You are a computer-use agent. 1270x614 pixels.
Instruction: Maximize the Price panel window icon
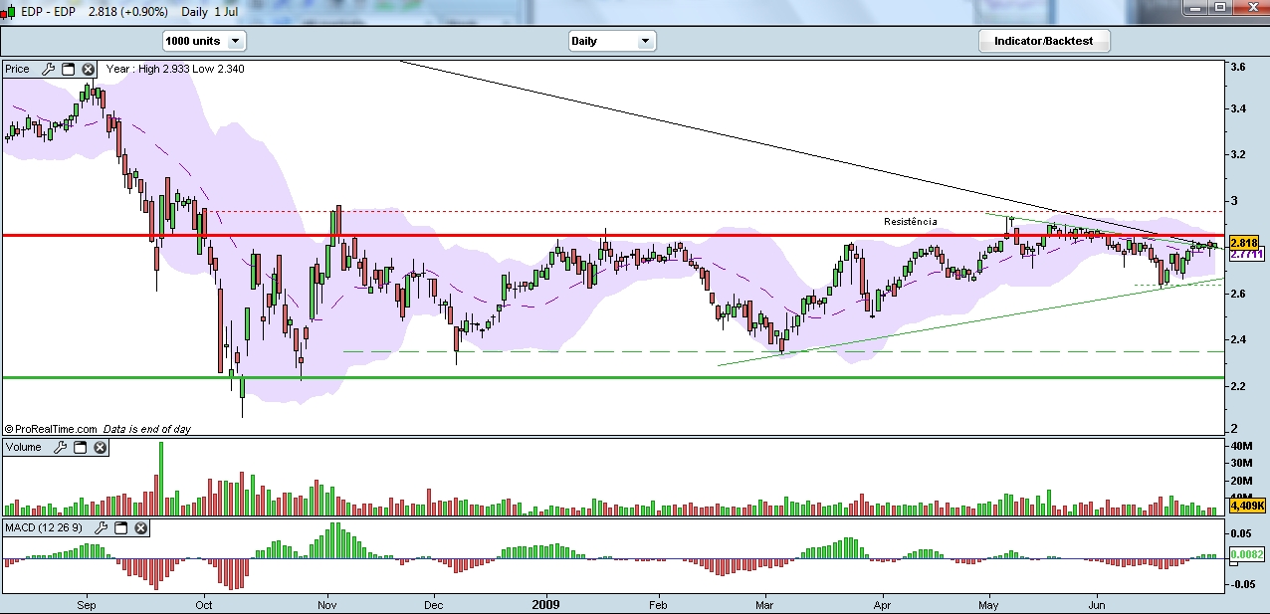click(x=69, y=70)
